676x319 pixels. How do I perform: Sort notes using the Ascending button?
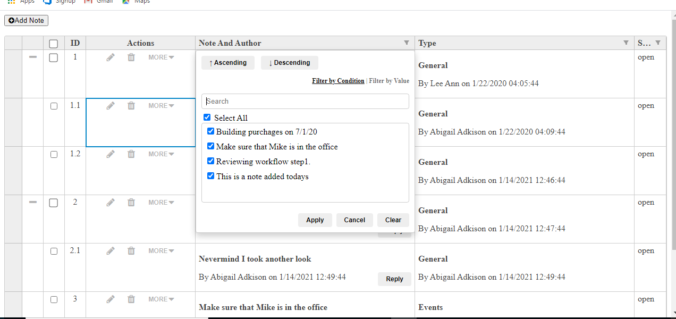coord(227,63)
